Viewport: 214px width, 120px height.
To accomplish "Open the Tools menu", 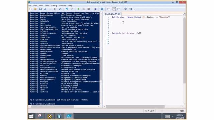I will click(x=47, y=6).
